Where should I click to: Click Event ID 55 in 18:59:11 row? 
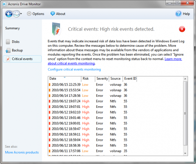(125, 134)
